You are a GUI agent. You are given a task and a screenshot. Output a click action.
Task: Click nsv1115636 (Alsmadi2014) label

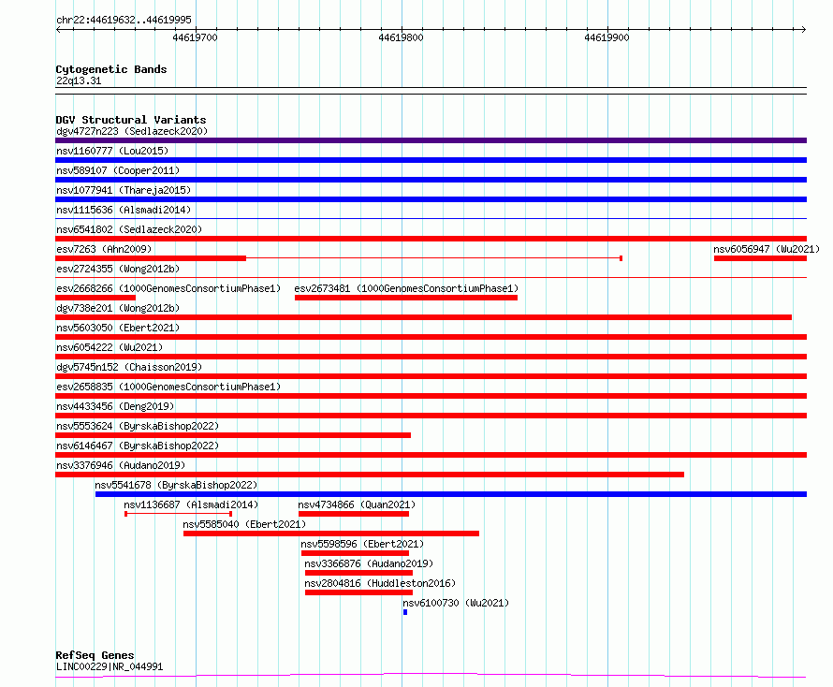point(124,210)
